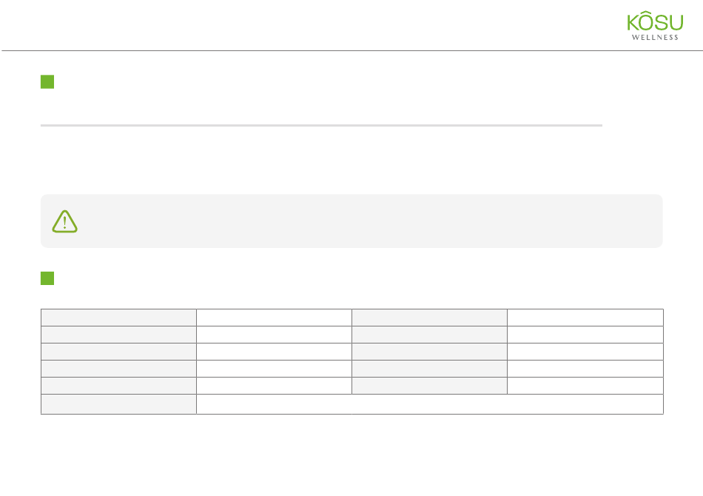Click the fifth row's third gray cell

point(429,386)
